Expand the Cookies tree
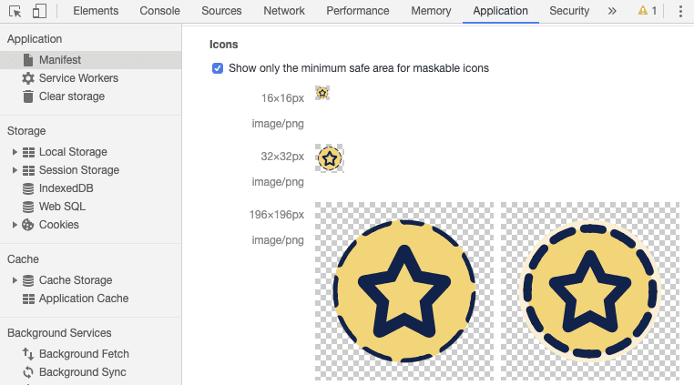Screen dimensions: 694x385 point(15,225)
